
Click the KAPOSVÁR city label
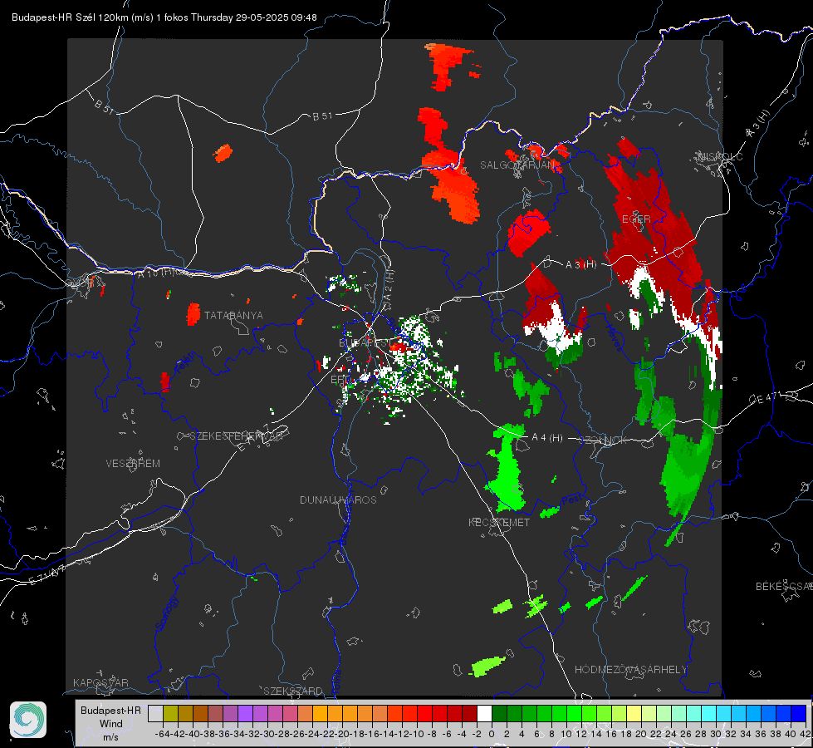[100, 682]
